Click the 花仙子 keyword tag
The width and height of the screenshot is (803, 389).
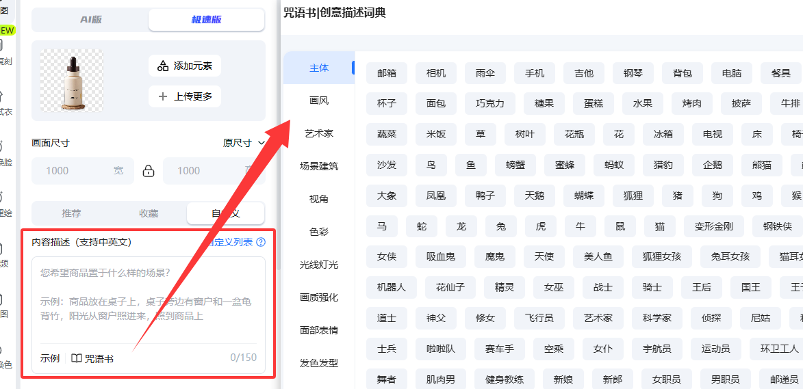450,287
